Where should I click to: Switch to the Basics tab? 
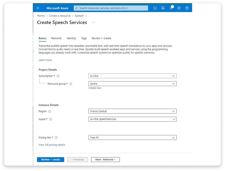coord(42,38)
